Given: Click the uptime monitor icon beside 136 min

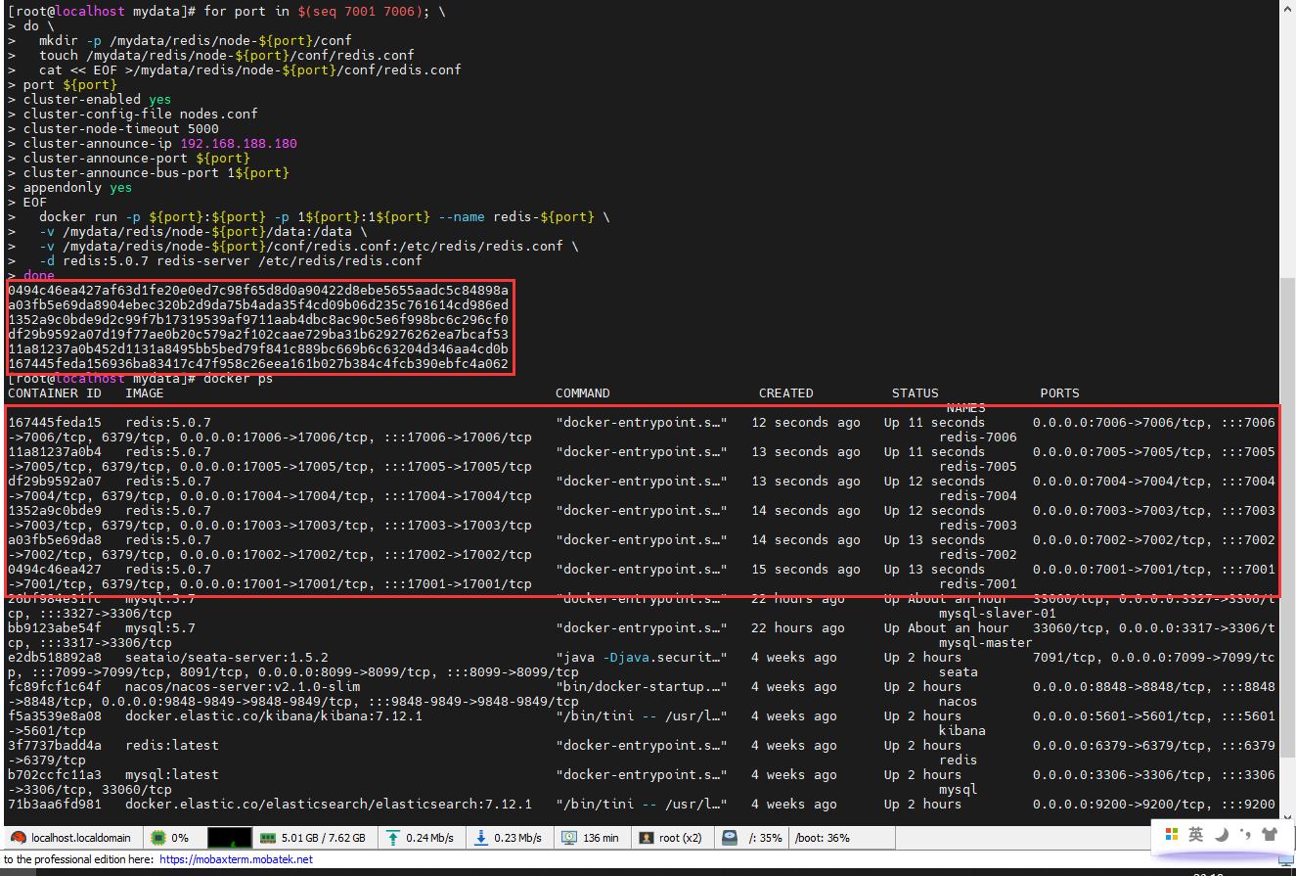Looking at the screenshot, I should tap(569, 838).
